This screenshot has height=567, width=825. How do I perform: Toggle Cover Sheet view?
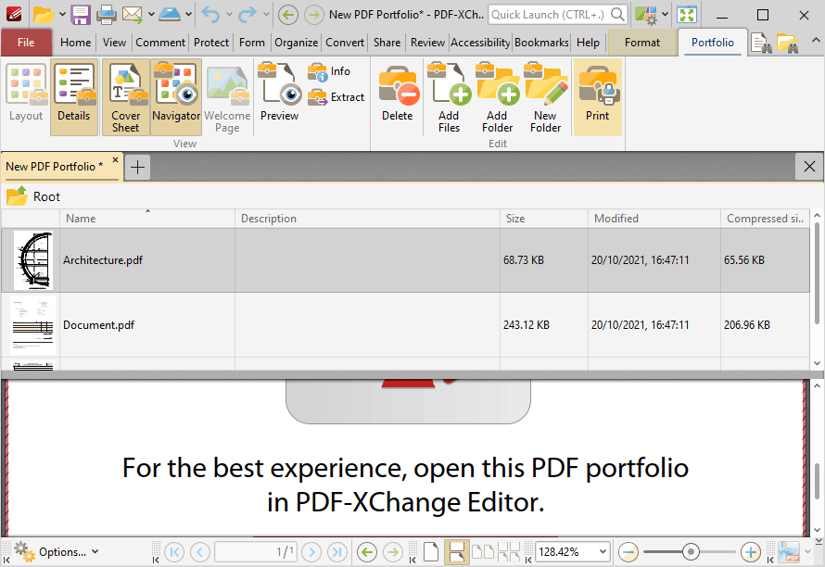[125, 96]
